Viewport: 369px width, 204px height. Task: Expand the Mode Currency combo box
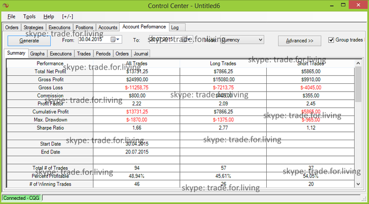point(242,40)
